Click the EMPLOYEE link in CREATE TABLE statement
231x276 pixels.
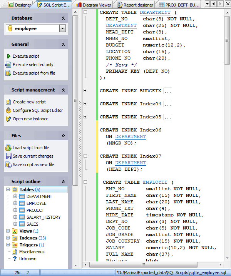pyautogui.click(x=155, y=182)
